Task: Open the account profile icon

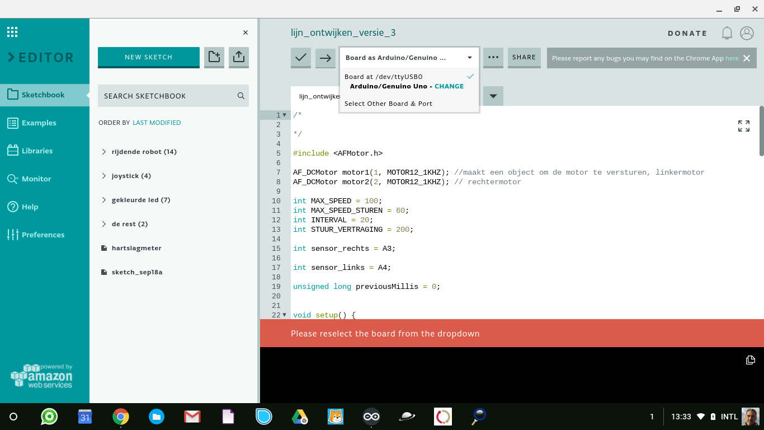Action: 747,33
